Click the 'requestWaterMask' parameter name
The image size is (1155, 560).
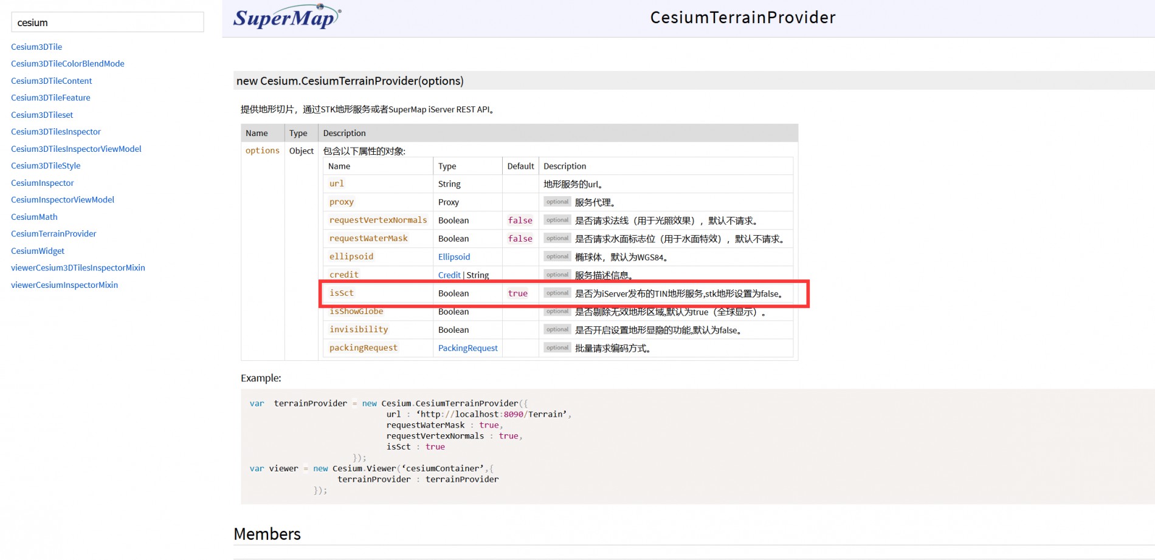(368, 238)
